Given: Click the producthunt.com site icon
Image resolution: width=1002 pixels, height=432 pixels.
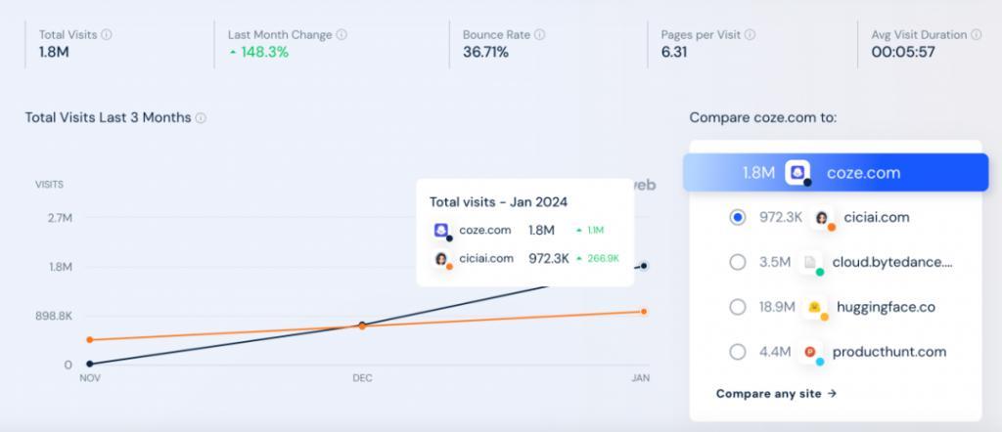Looking at the screenshot, I should point(810,352).
